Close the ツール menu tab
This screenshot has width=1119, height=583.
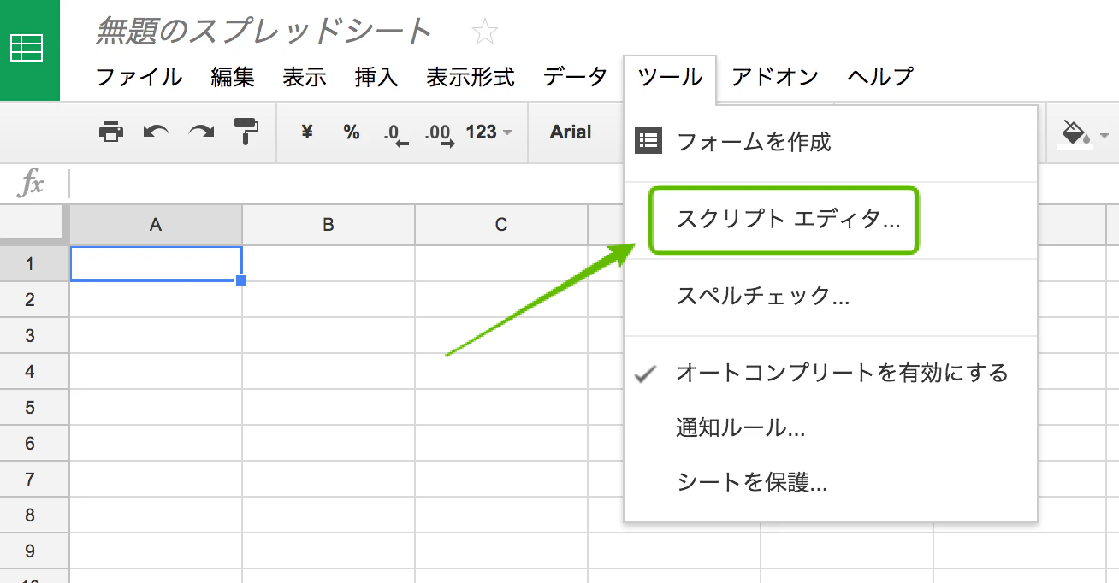point(670,78)
